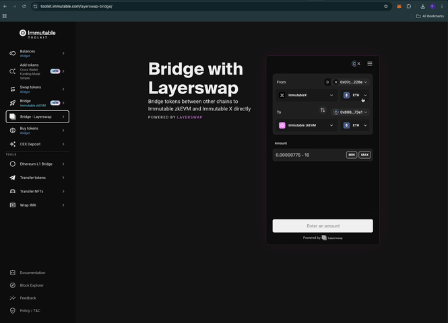Open the To wallet address 0x898…73e1 dropdown
Viewport: 448px width, 323px height.
(350, 112)
